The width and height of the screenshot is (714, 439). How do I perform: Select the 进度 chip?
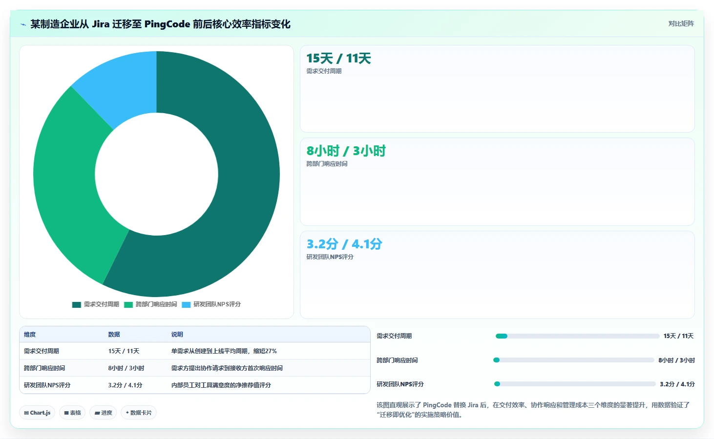(x=103, y=413)
